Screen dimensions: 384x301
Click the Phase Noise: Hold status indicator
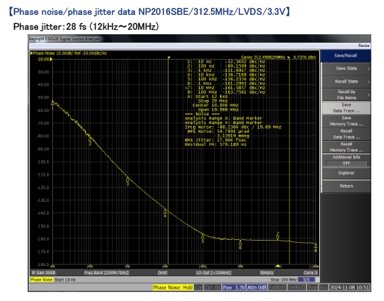point(173,288)
